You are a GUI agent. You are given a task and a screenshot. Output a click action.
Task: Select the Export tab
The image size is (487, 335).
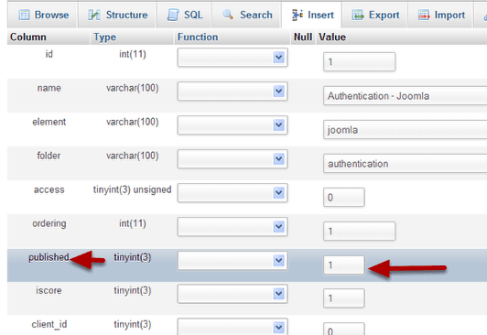[x=375, y=15]
